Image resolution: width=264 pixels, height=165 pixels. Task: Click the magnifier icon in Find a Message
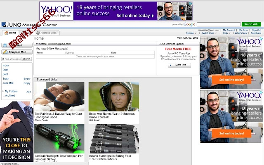click(3, 59)
